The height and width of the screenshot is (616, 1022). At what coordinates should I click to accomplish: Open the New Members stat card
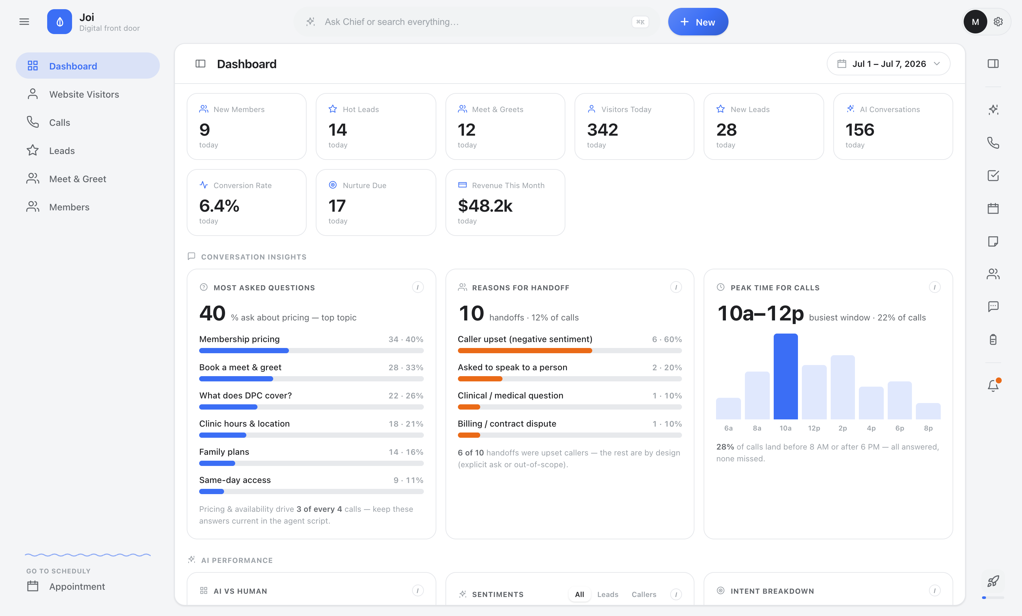(246, 126)
